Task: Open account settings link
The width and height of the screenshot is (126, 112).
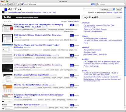Action: 110,12
